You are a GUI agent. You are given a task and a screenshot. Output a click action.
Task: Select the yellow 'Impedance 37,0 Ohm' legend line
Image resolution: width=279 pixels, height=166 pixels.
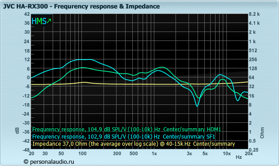coord(134,144)
